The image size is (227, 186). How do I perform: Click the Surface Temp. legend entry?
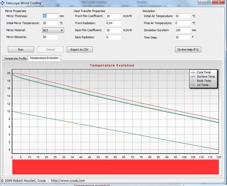pos(203,77)
